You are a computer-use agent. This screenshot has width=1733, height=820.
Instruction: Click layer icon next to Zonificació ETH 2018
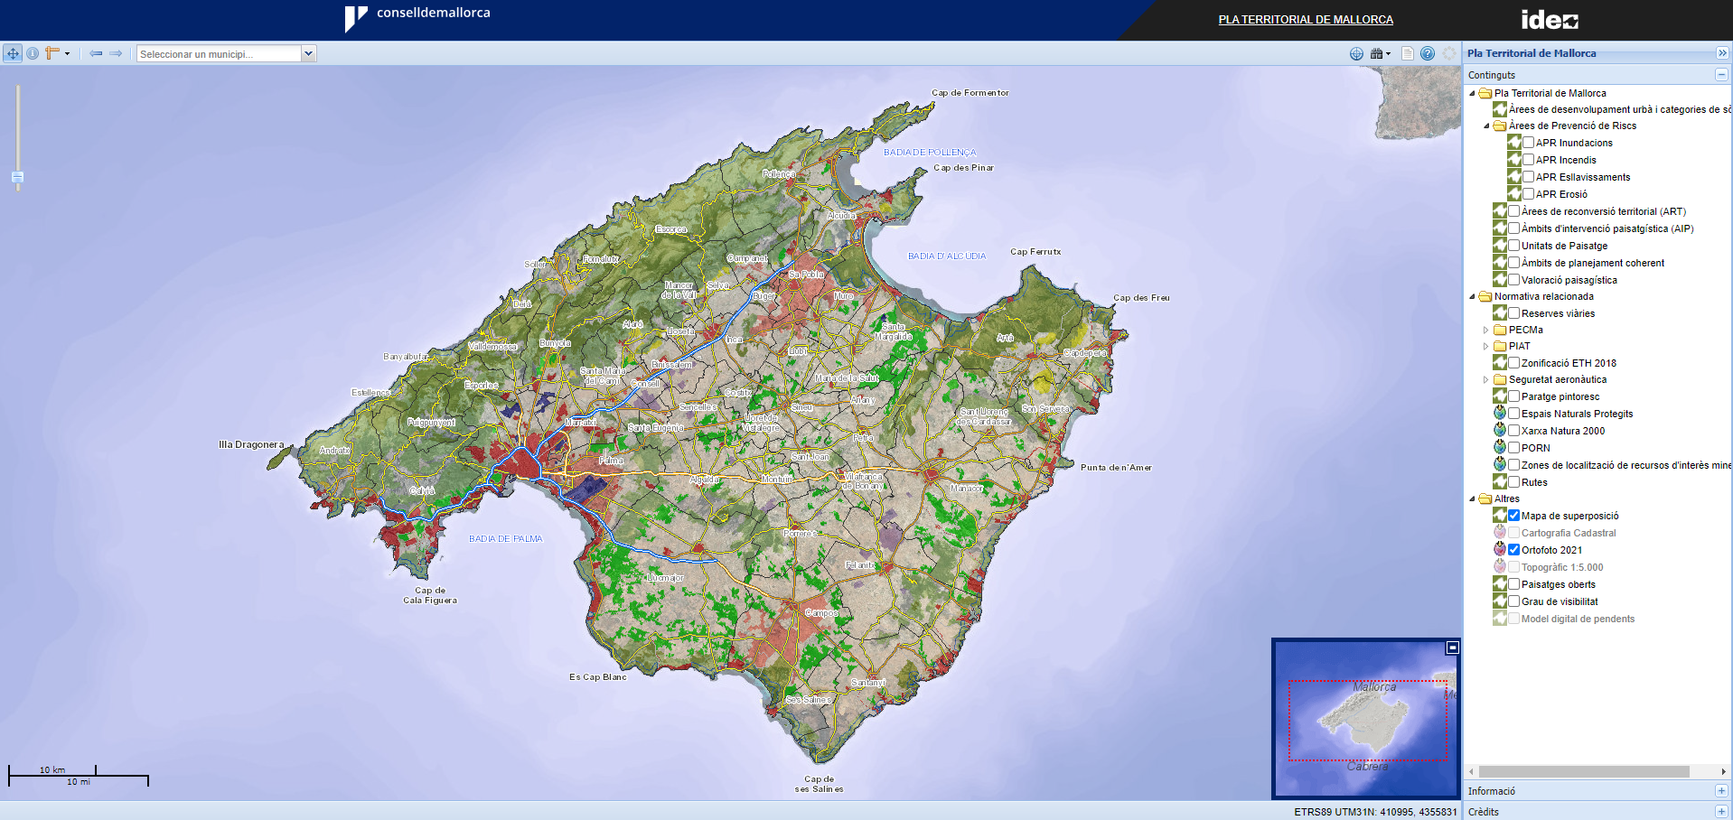[1500, 363]
